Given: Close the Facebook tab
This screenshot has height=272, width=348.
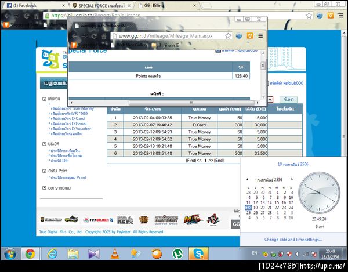Looking at the screenshot, I should pos(63,6).
